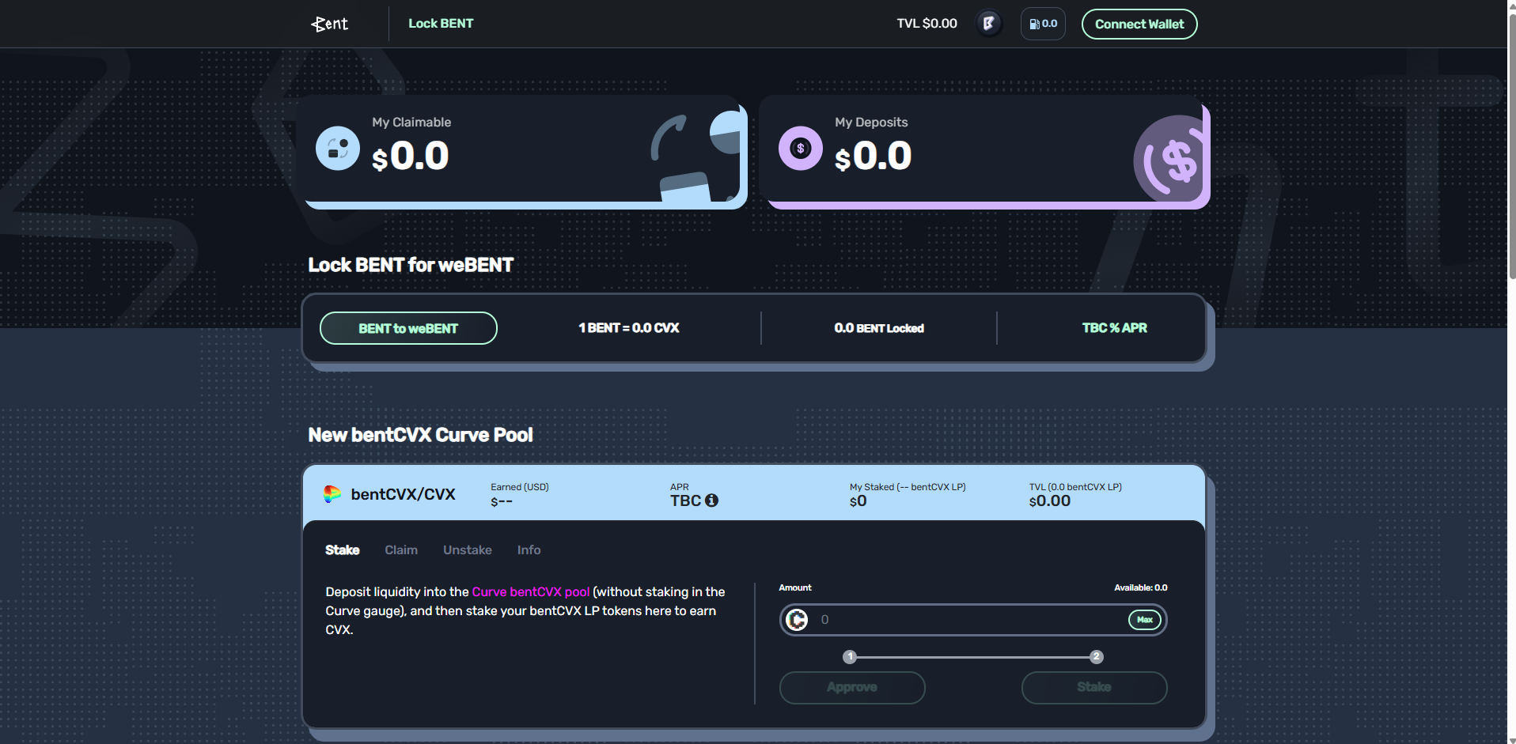This screenshot has height=744, width=1516.
Task: Select step 2 marker above Stake
Action: 1096,657
